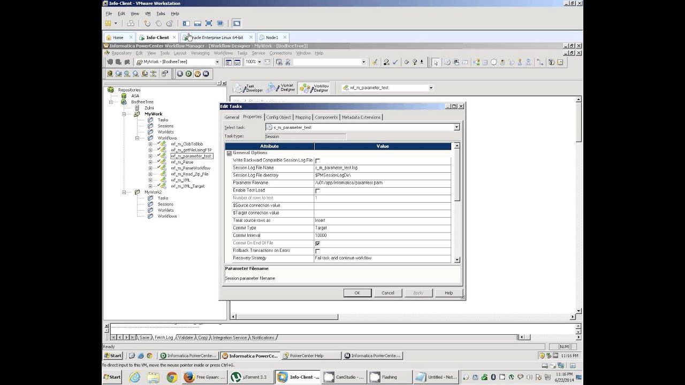Image resolution: width=685 pixels, height=385 pixels.
Task: Open the Versioning menu
Action: (200, 53)
